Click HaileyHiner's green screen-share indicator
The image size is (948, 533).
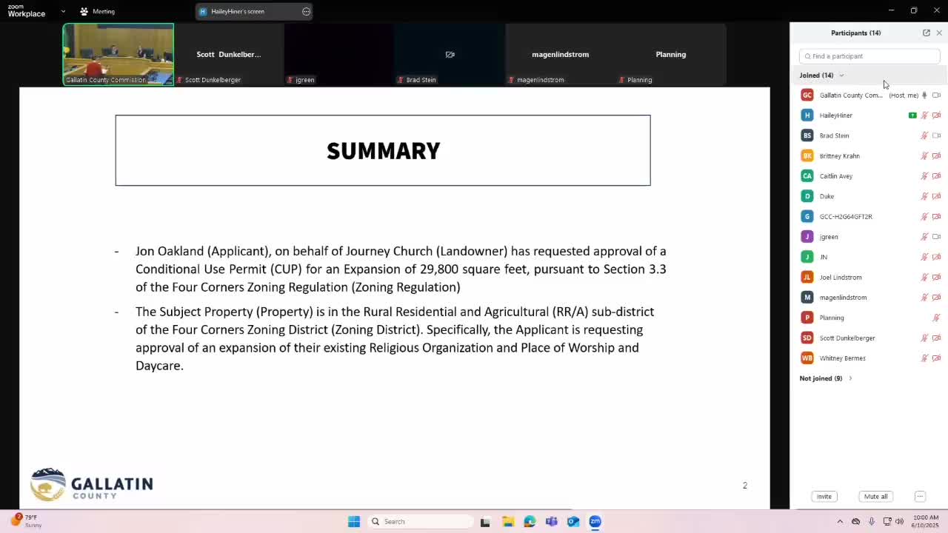[x=912, y=115]
